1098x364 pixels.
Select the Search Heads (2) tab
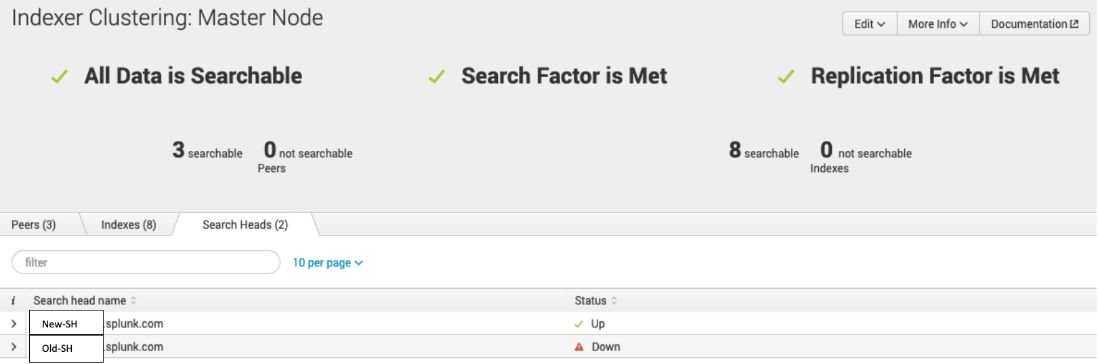[x=245, y=225]
